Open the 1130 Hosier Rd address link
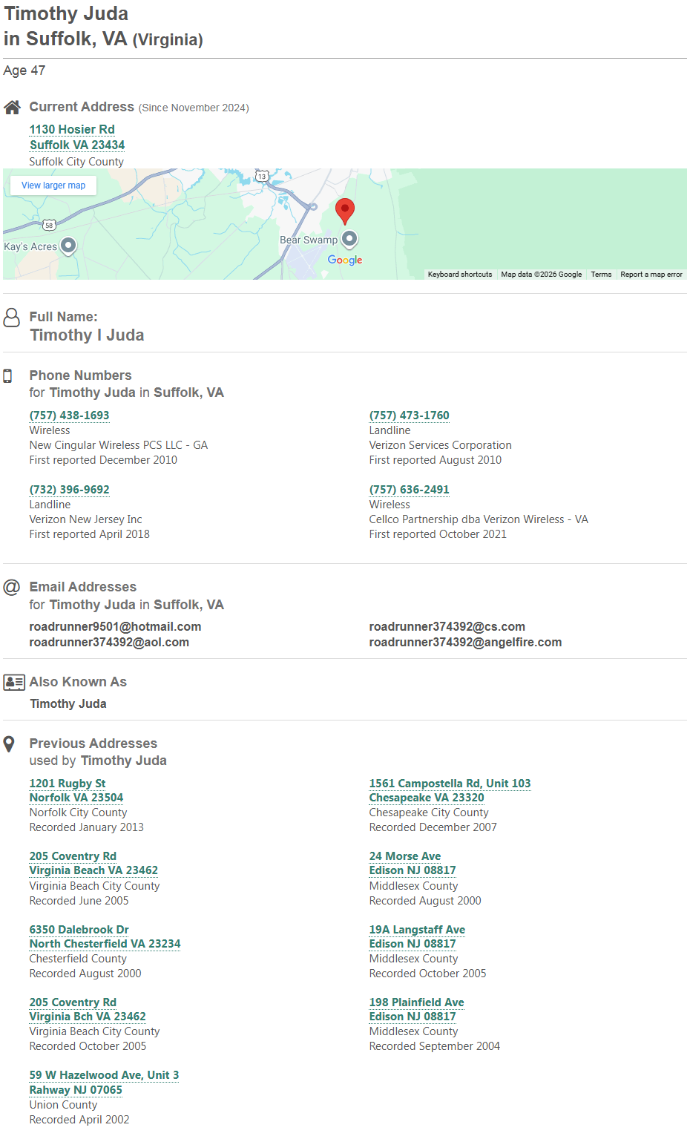 click(72, 130)
